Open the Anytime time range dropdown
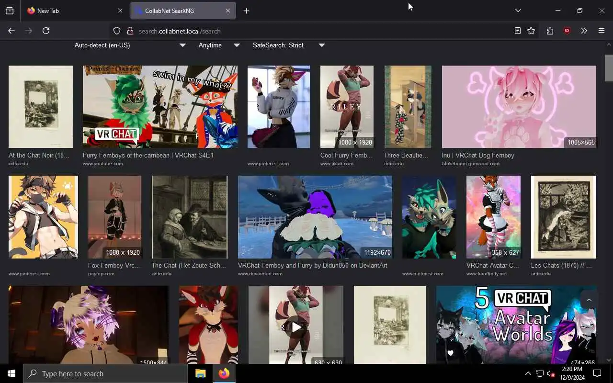Screen dimensions: 613x383 click(x=219, y=45)
